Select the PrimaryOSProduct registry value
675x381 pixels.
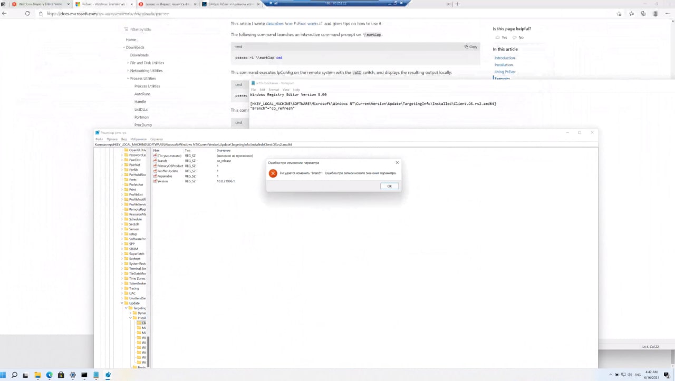170,166
